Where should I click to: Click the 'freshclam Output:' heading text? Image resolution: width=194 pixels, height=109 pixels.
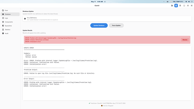point(31,70)
